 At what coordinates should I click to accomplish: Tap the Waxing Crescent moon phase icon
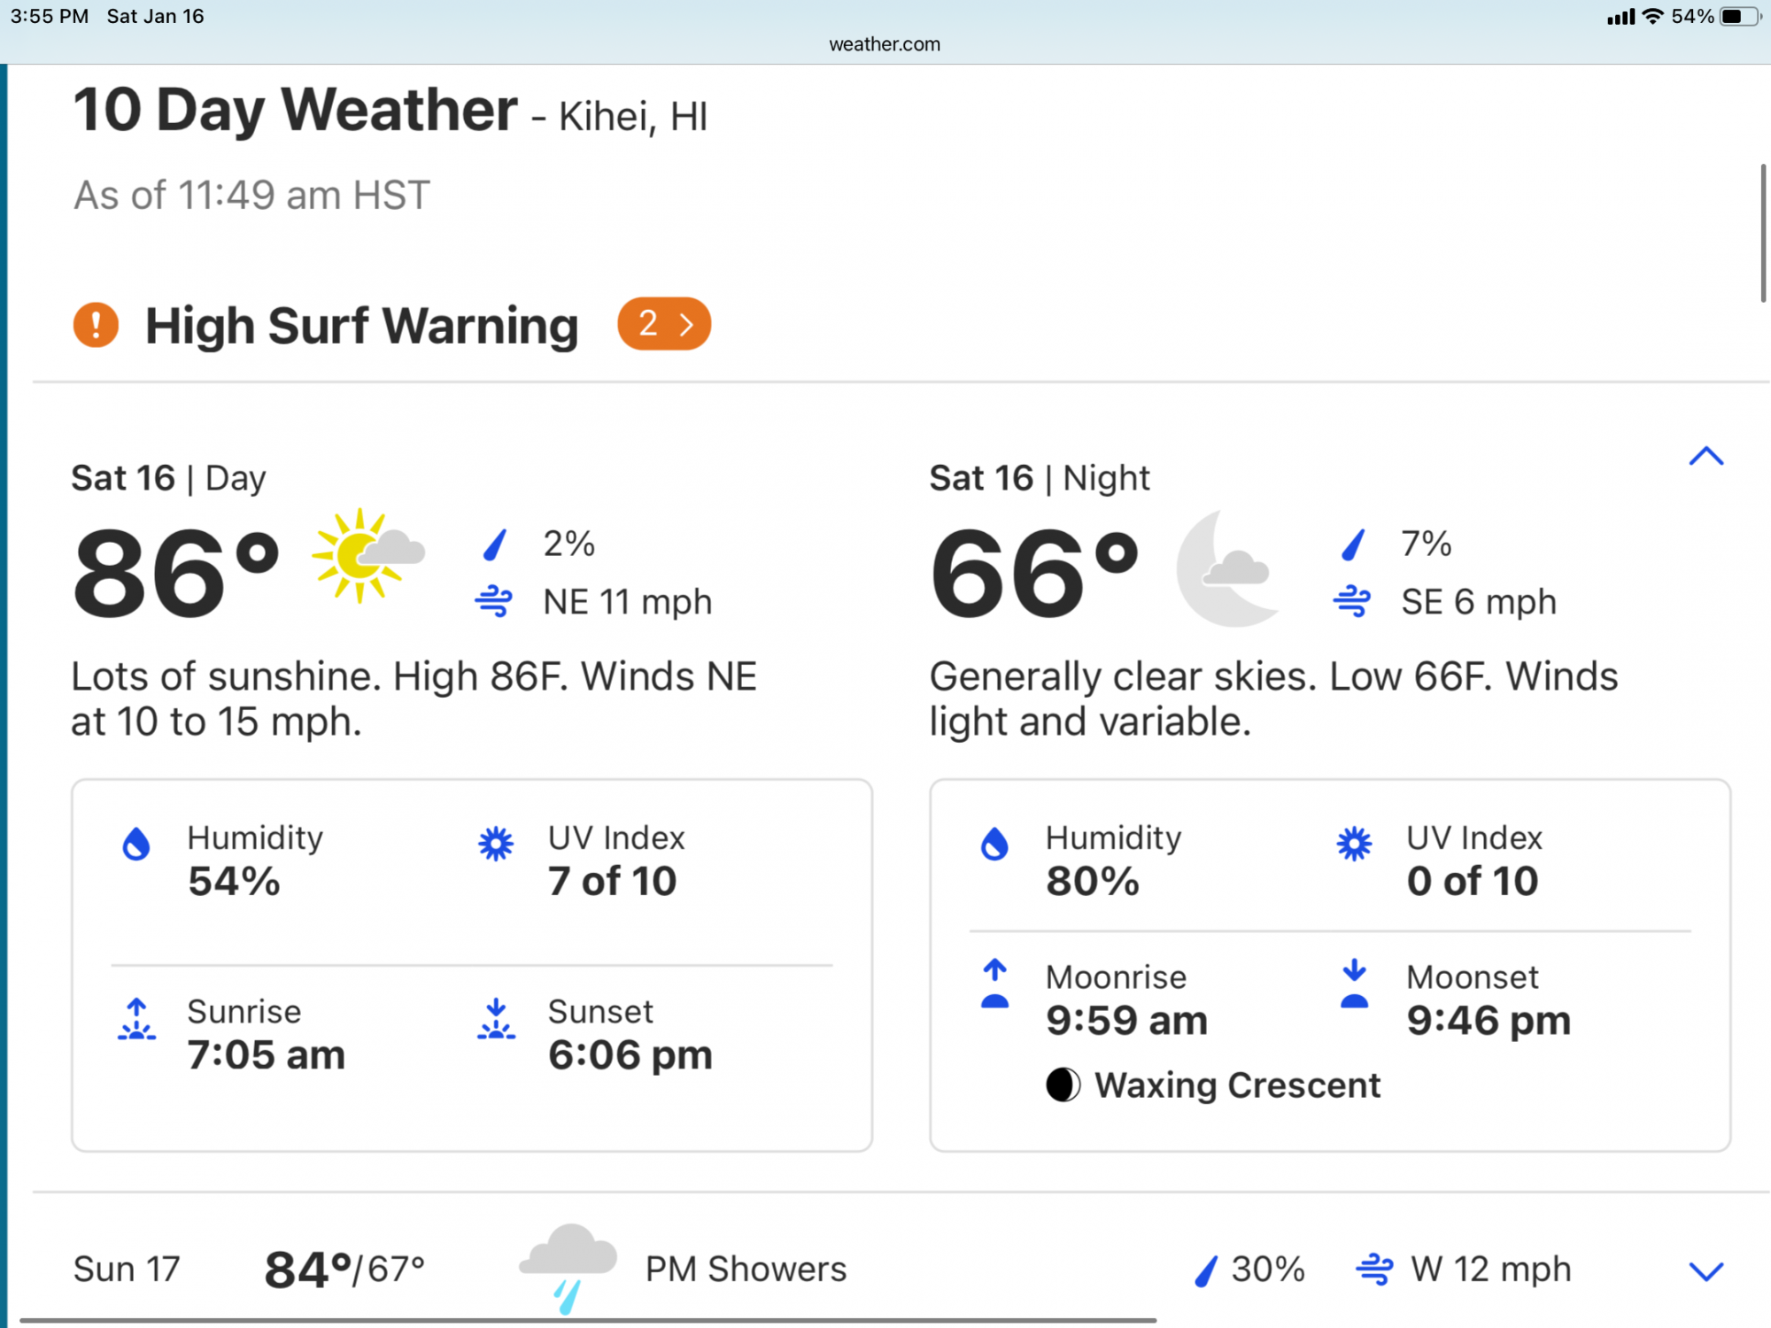1063,1085
